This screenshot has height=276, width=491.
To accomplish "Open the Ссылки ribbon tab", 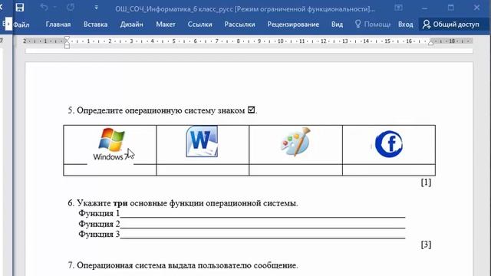I will (x=199, y=25).
